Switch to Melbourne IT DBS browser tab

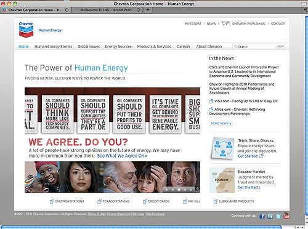pos(107,10)
